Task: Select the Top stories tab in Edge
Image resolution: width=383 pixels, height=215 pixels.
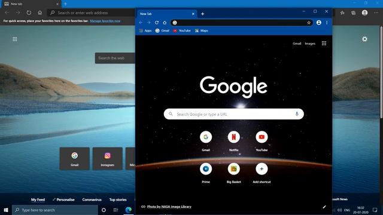Action: 118,199
